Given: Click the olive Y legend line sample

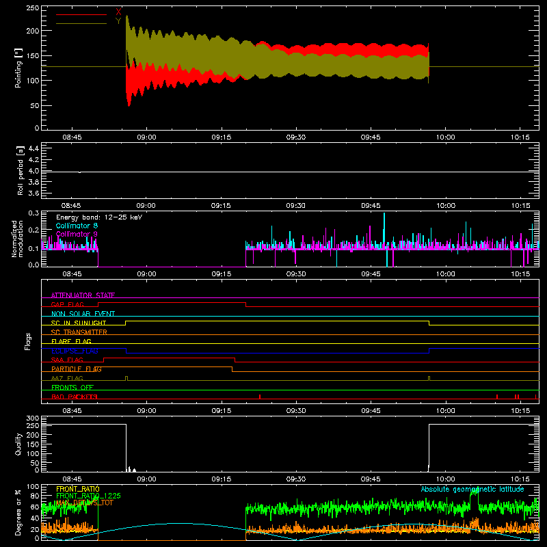Looking at the screenshot, I should (x=81, y=24).
